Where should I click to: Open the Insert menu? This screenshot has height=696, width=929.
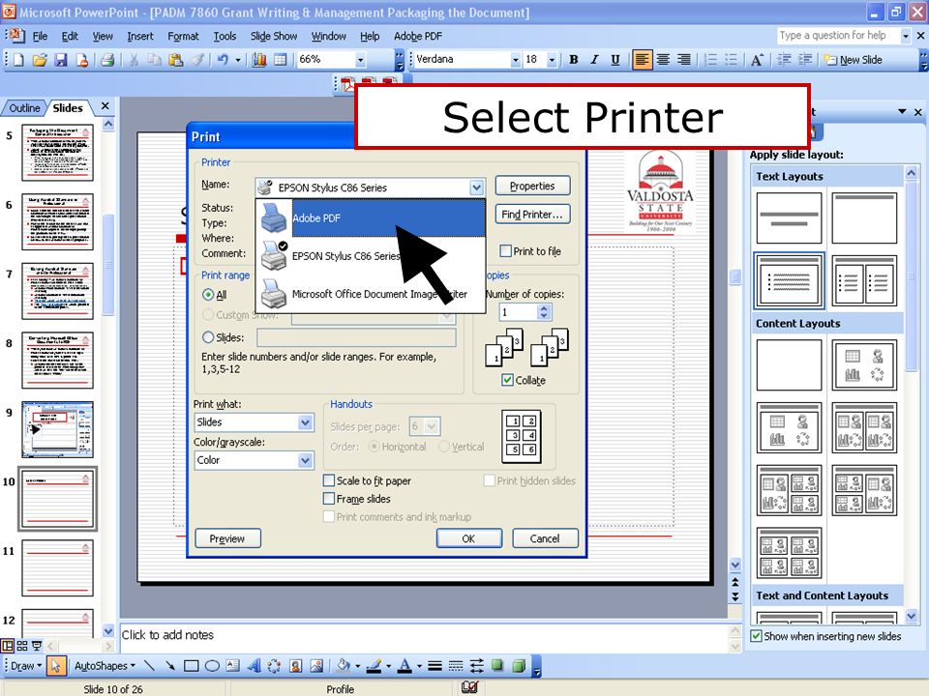click(x=139, y=36)
